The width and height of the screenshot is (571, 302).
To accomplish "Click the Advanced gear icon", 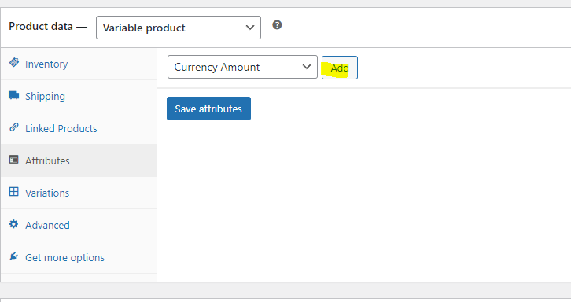I will (14, 224).
